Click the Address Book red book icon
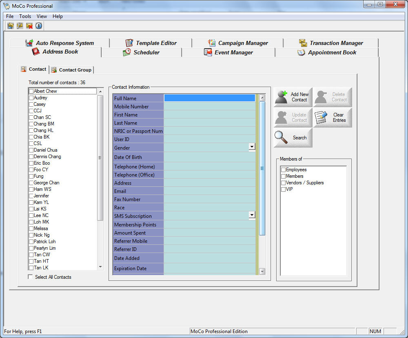The width and height of the screenshot is (408, 338). coord(35,51)
